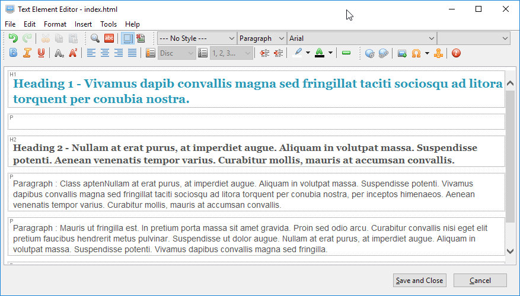Click scrollbar up arrow
This screenshot has height=296, width=520.
point(511,83)
